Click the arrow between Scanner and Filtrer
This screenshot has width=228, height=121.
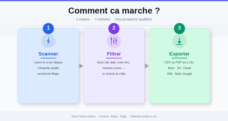[x=81, y=66]
